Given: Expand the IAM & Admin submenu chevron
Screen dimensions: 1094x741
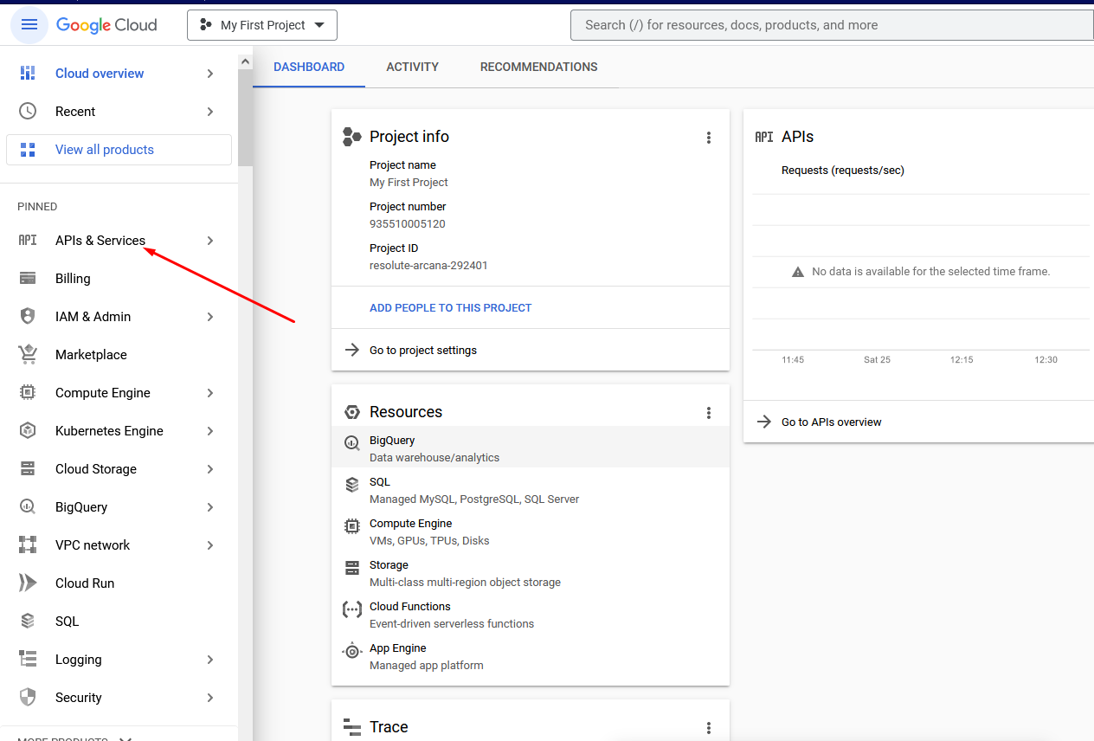Looking at the screenshot, I should 210,317.
